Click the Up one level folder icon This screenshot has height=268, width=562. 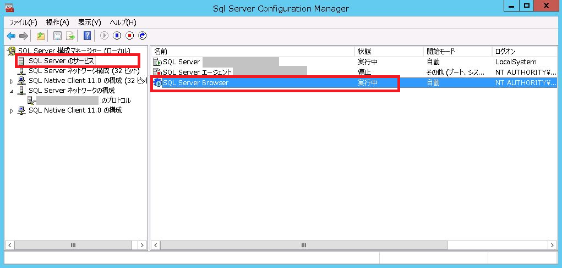coord(41,36)
